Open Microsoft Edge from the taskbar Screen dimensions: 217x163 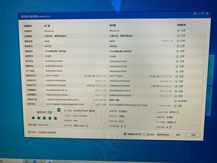coord(34,162)
